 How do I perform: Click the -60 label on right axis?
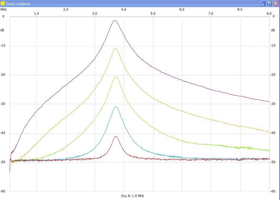point(273,191)
